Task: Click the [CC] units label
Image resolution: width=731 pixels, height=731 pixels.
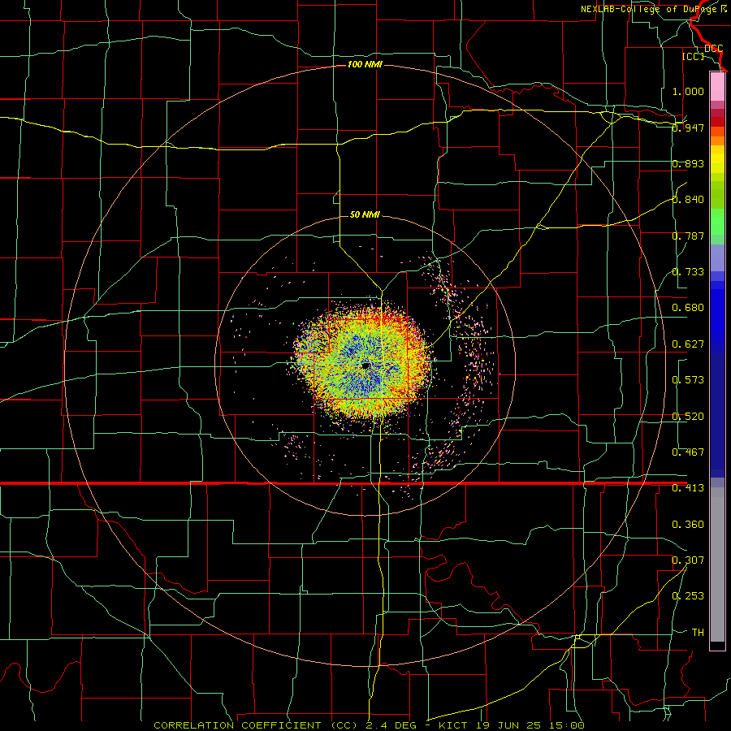Action: click(693, 56)
